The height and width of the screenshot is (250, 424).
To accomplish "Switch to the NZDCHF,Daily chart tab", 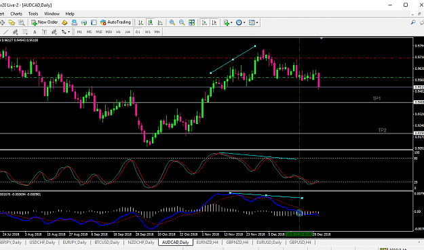I will pyautogui.click(x=141, y=243).
